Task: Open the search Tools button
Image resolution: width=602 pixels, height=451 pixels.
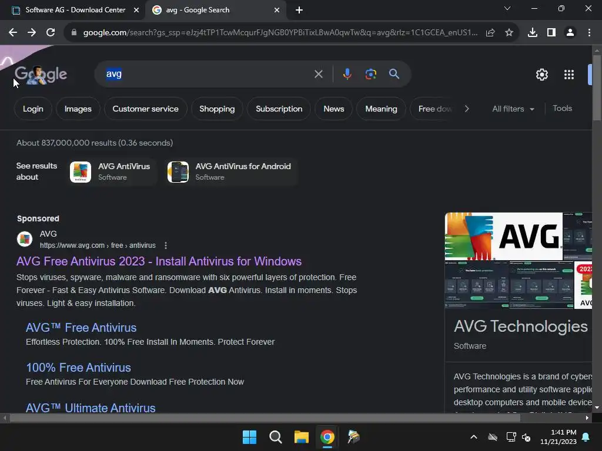Action: tap(562, 109)
